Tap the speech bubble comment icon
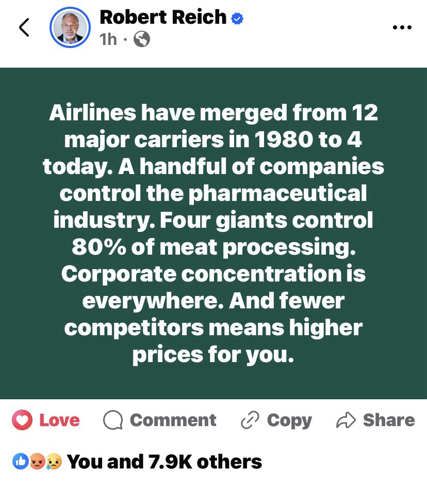 [112, 420]
